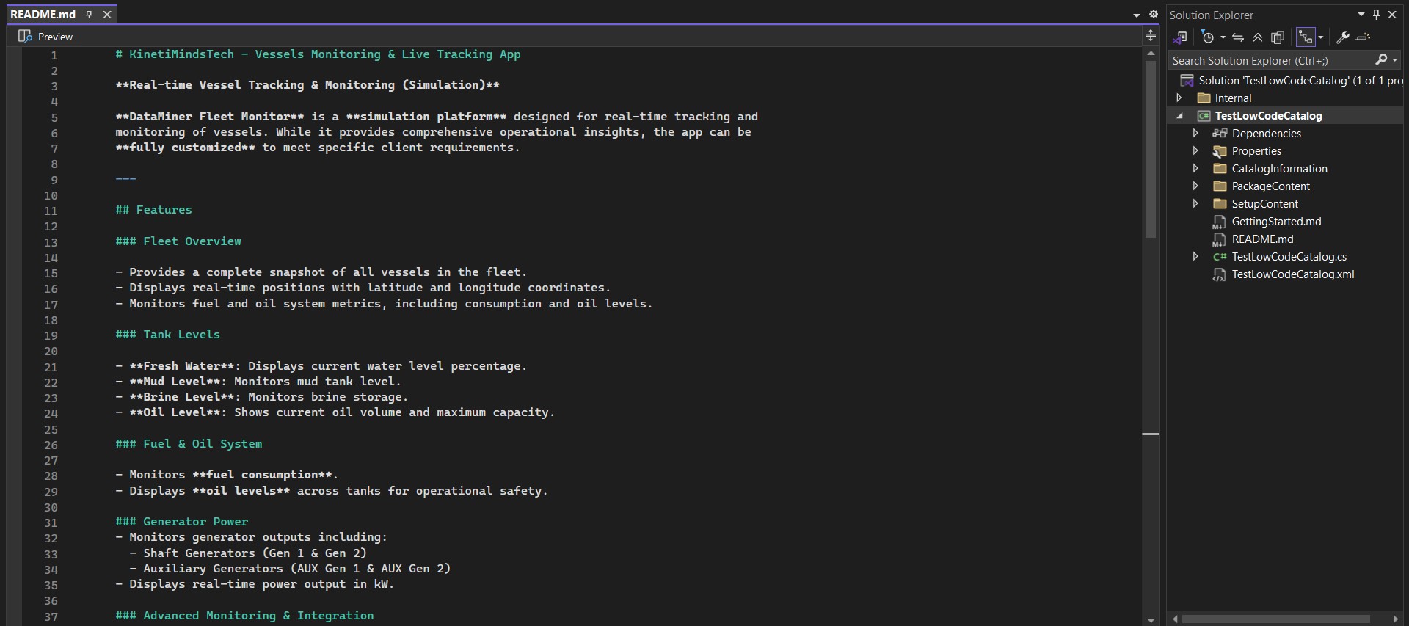
Task: Toggle auto-hide pin for Solution Explorer
Action: 1376,15
